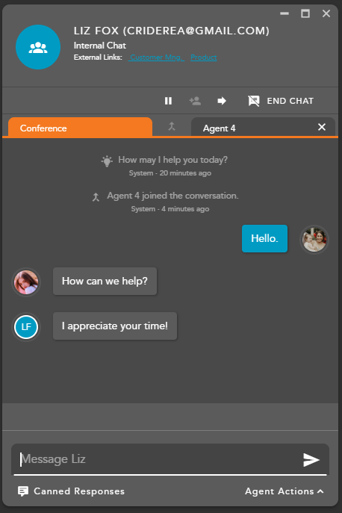Close the Agent 4 tab
This screenshot has height=513, width=342.
(322, 127)
